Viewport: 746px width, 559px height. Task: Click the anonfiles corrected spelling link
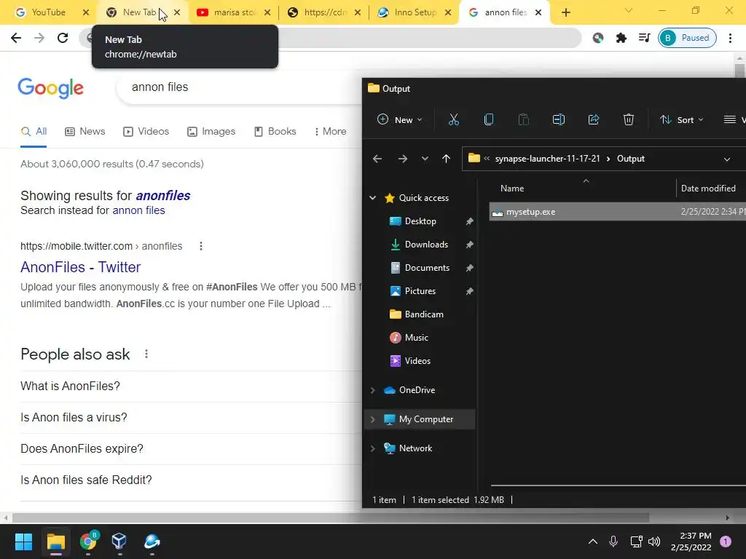pos(162,196)
